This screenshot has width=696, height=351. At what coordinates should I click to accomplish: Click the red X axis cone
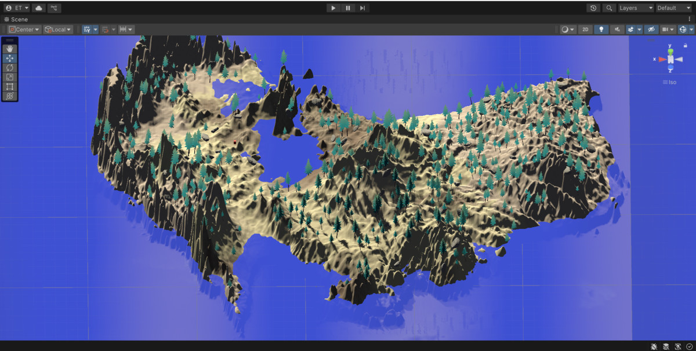tap(662, 59)
